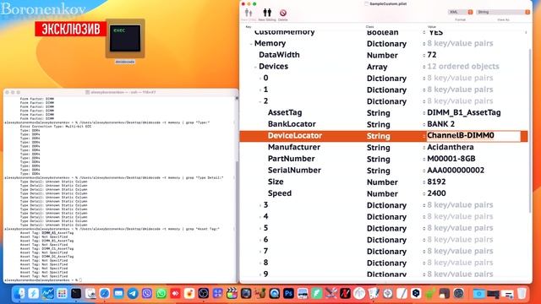The width and height of the screenshot is (541, 304).
Task: Select the Speed key
Action: 280,193
